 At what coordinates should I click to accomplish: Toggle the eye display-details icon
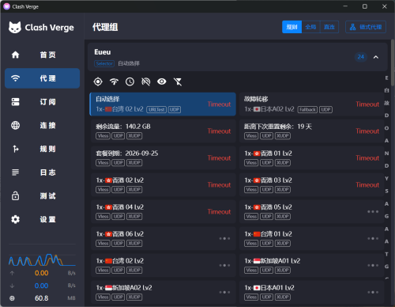click(162, 81)
